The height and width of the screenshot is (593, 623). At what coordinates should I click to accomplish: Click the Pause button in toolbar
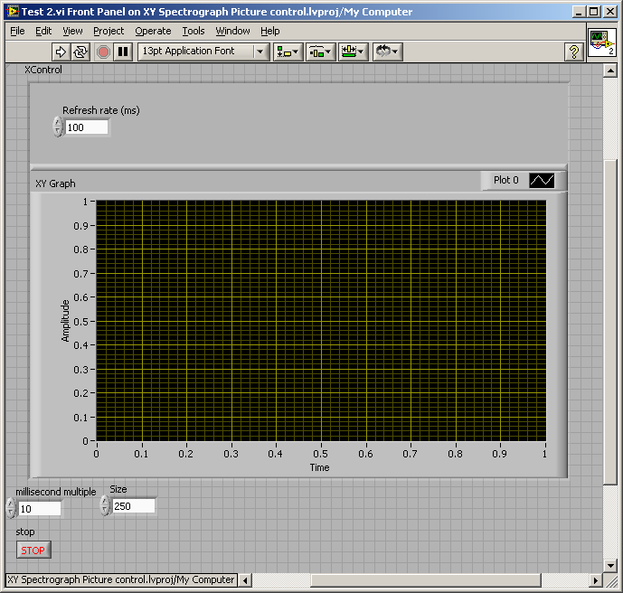123,52
